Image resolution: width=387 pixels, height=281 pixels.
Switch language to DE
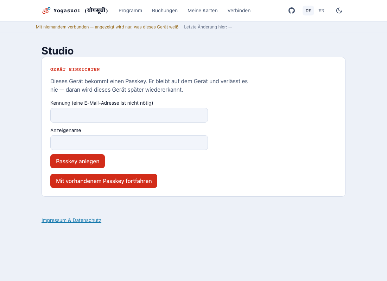[308, 11]
